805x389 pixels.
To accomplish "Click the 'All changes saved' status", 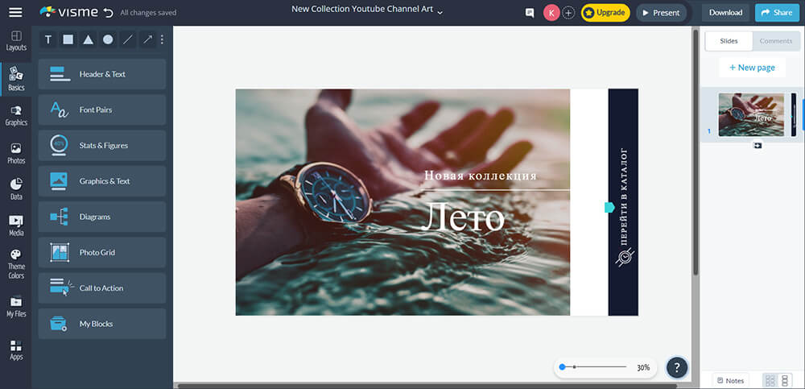I will pyautogui.click(x=148, y=13).
